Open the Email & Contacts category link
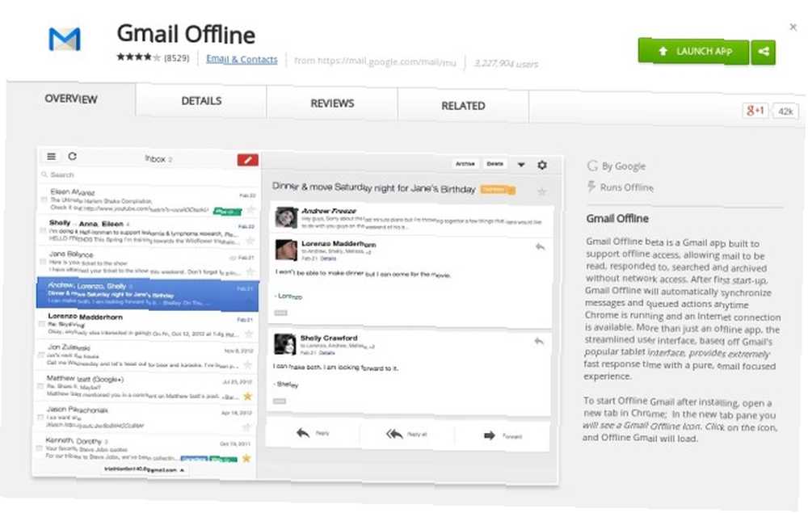 coord(242,59)
